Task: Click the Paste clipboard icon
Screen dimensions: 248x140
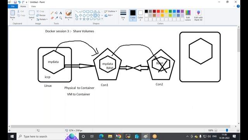Action: (x=12, y=13)
